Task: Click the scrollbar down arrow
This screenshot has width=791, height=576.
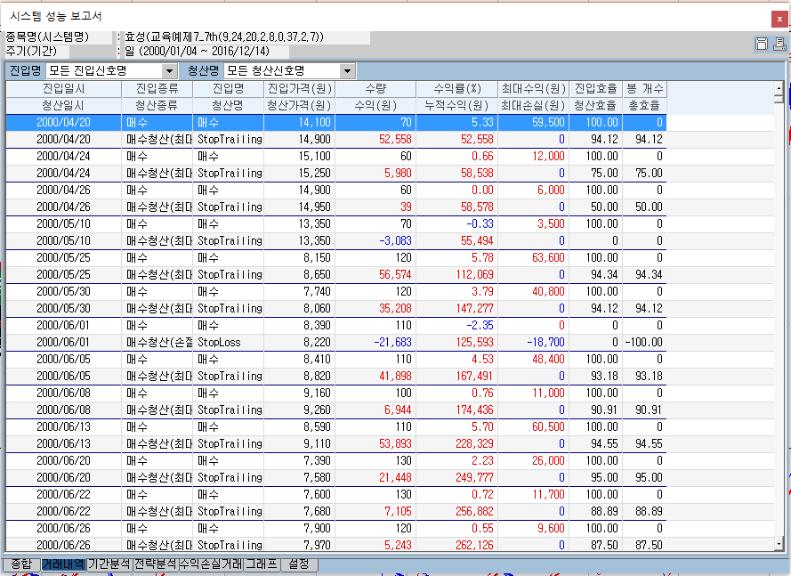Action: point(779,543)
